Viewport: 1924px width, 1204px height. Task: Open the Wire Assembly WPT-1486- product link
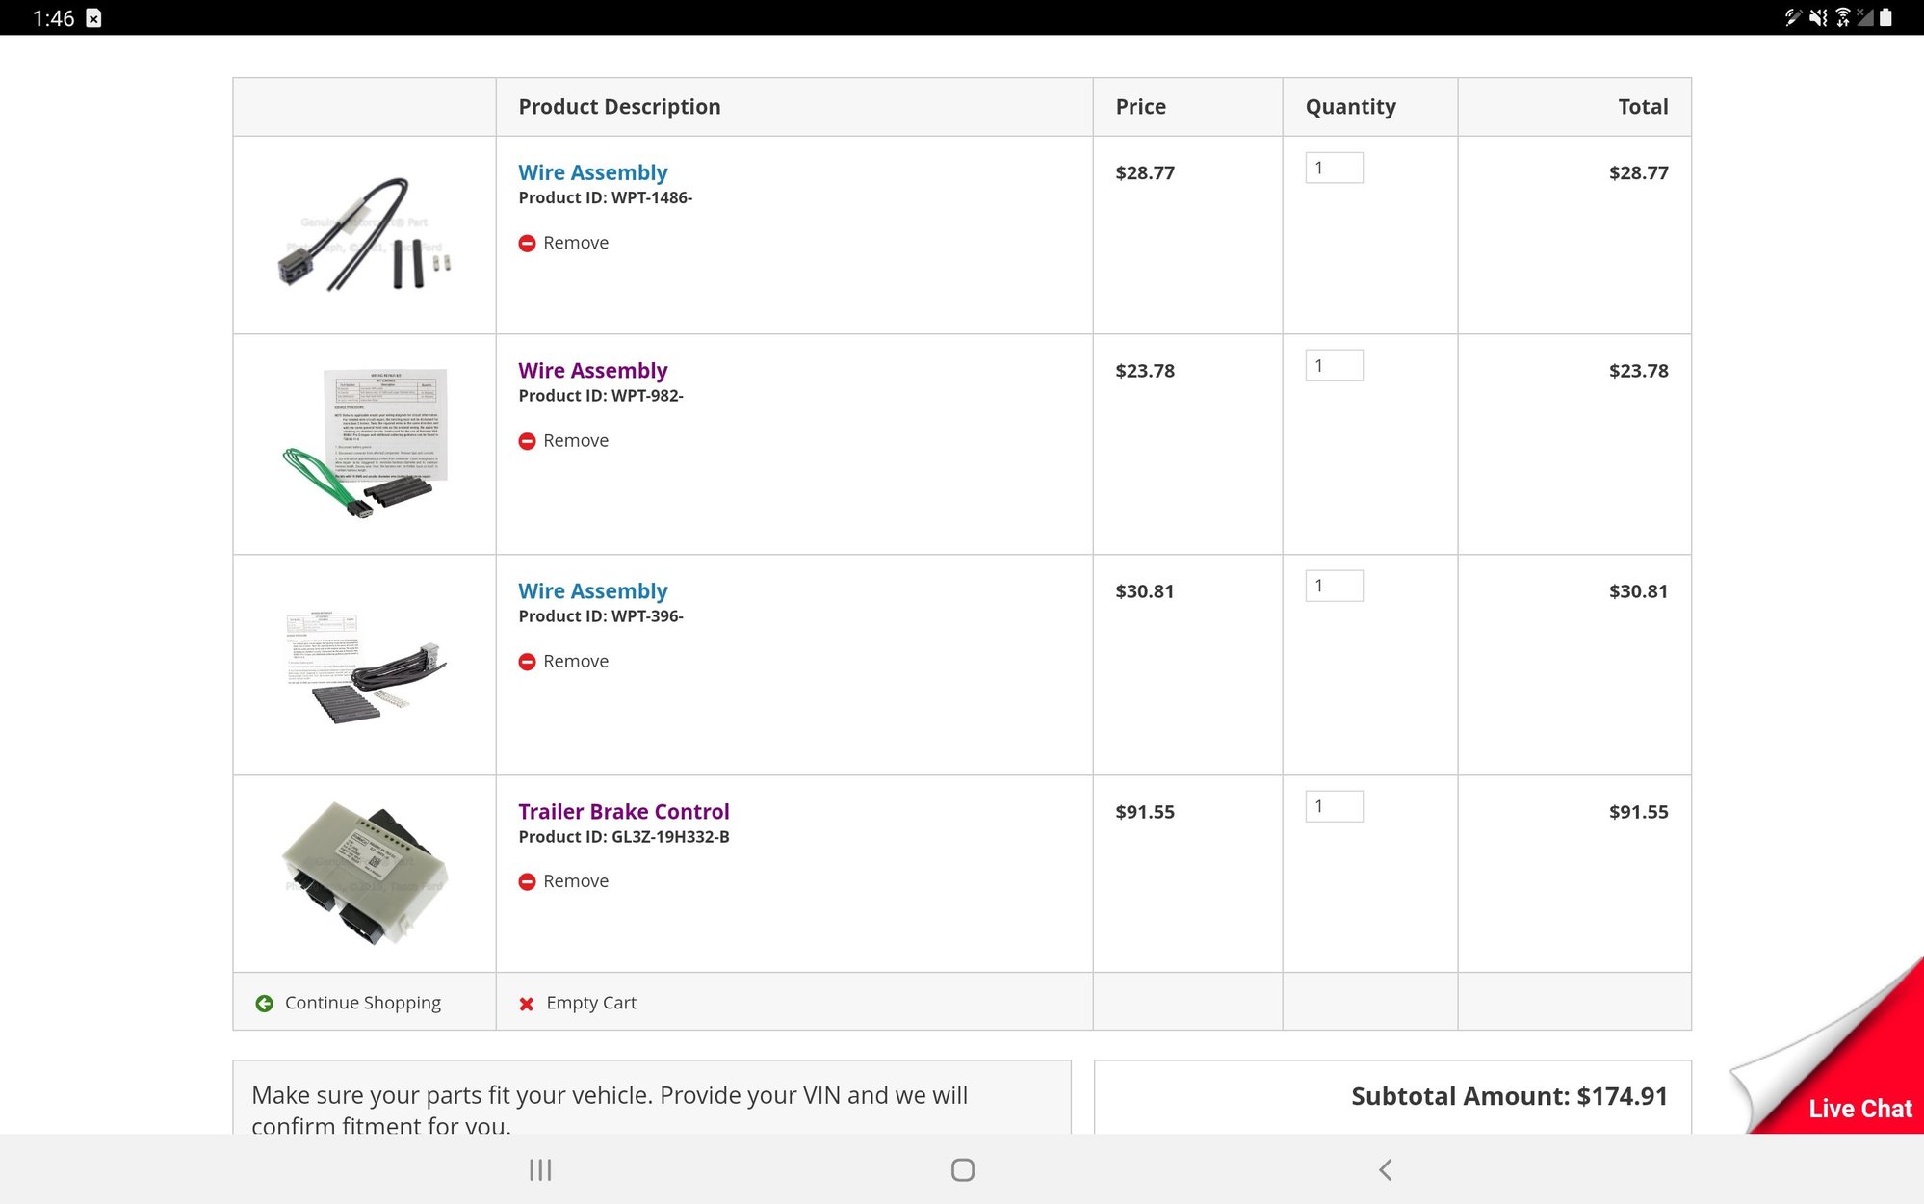[x=592, y=172]
